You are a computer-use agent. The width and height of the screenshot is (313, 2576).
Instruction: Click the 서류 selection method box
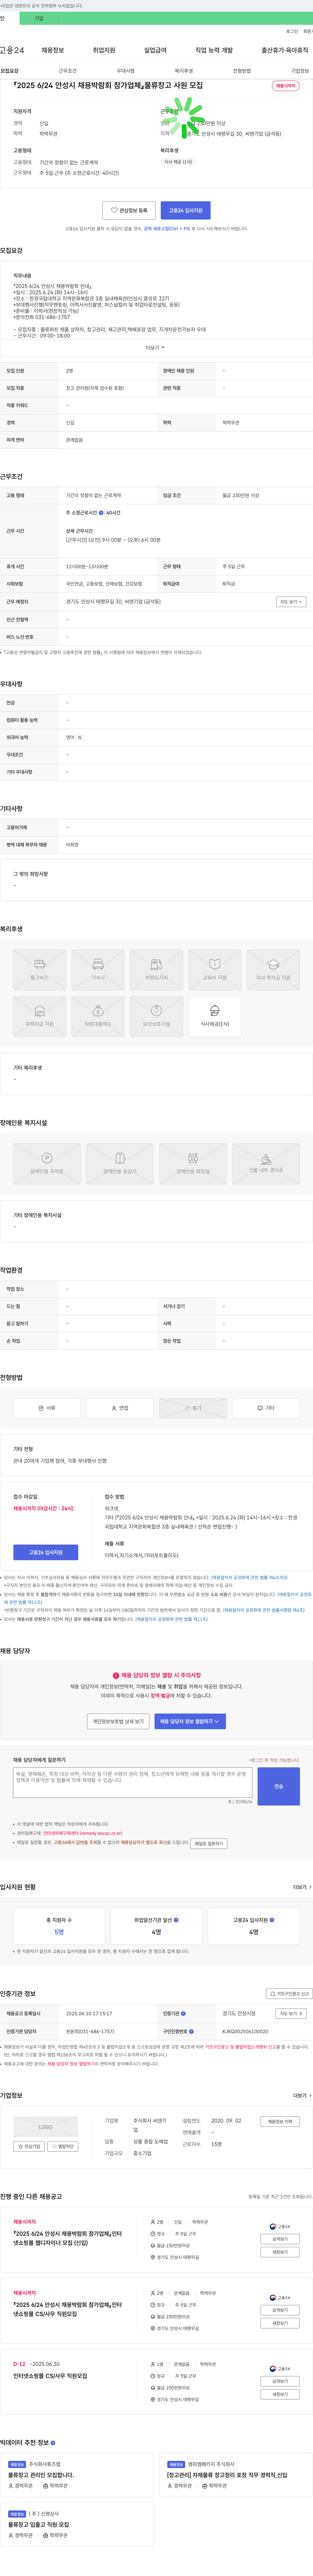(x=47, y=1408)
